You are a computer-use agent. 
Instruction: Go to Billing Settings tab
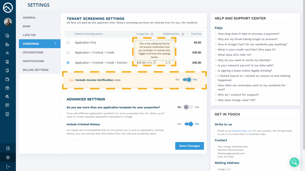click(x=35, y=70)
